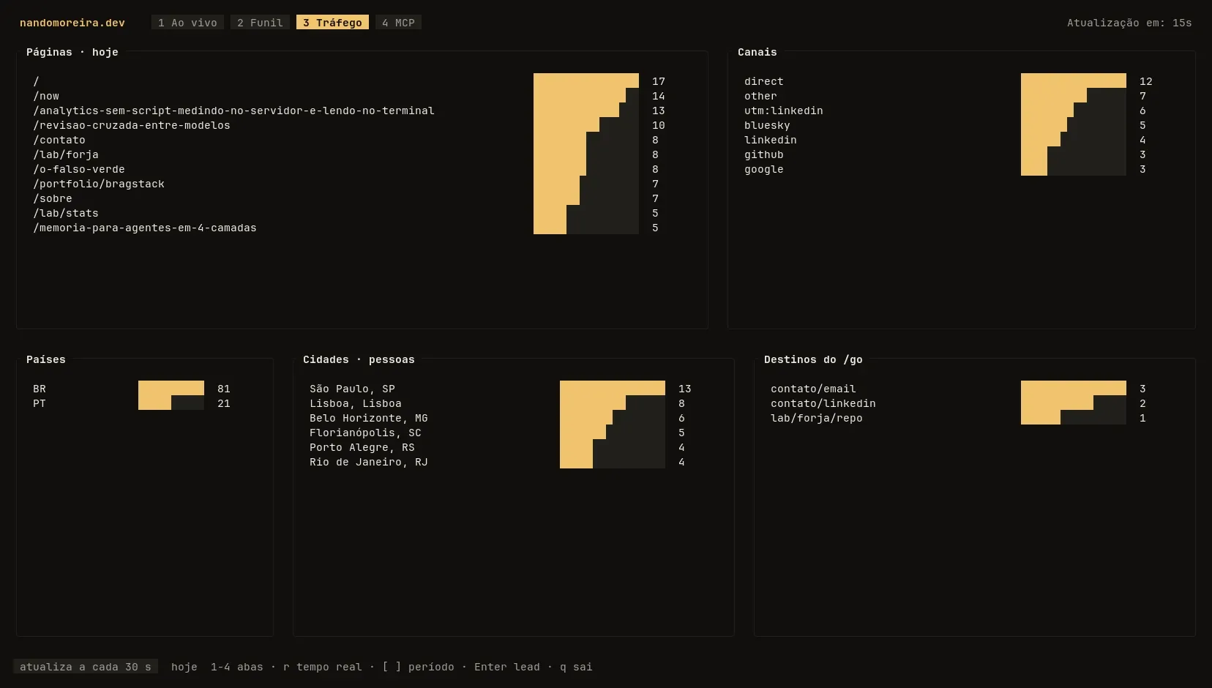This screenshot has height=688, width=1212.
Task: Click the direct channel row
Action: [949, 81]
